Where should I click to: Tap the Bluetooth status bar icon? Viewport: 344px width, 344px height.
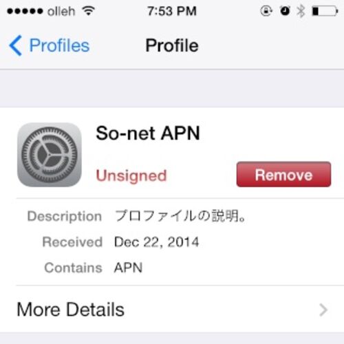coord(301,11)
